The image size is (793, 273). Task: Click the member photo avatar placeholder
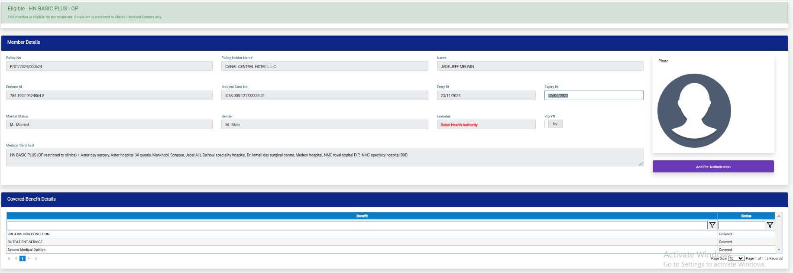pos(694,110)
